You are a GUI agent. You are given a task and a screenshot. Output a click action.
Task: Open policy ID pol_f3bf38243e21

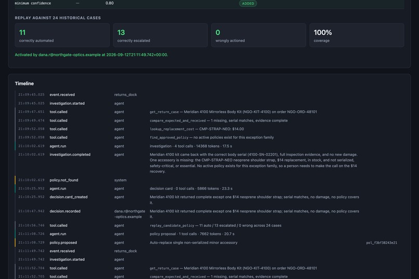tap(382, 243)
